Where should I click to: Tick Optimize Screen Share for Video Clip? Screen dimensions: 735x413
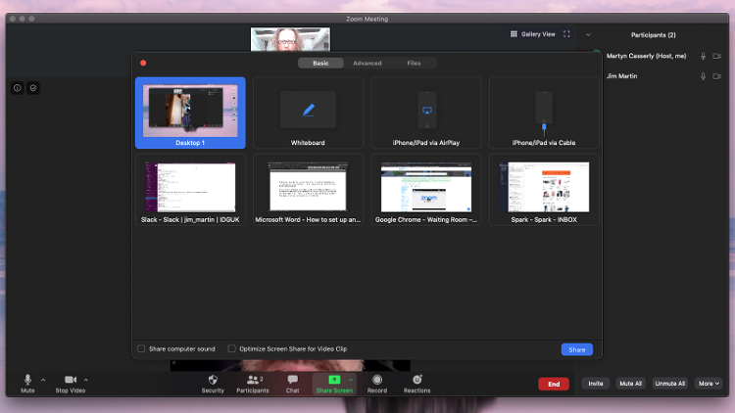(x=231, y=348)
